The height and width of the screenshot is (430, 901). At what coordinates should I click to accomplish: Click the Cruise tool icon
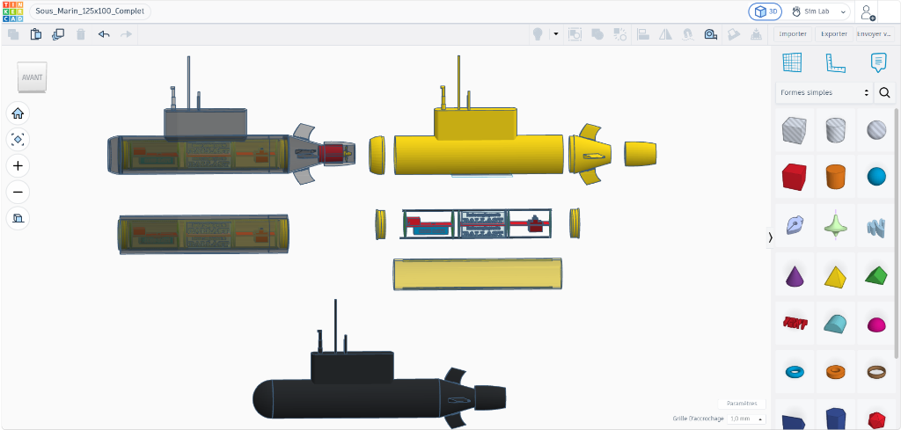[687, 34]
